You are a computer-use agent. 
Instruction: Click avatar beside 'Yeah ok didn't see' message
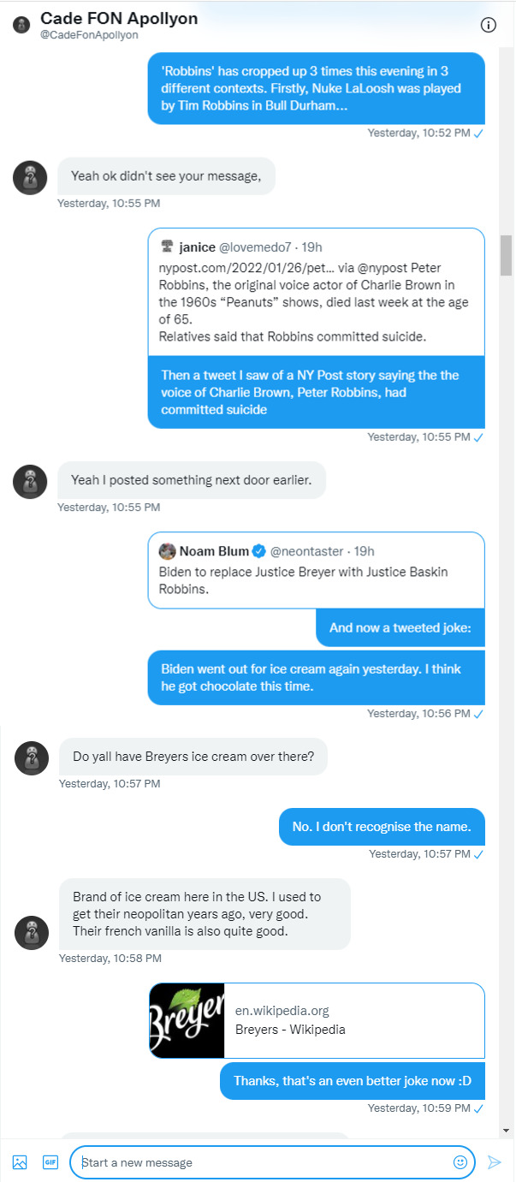pos(31,177)
